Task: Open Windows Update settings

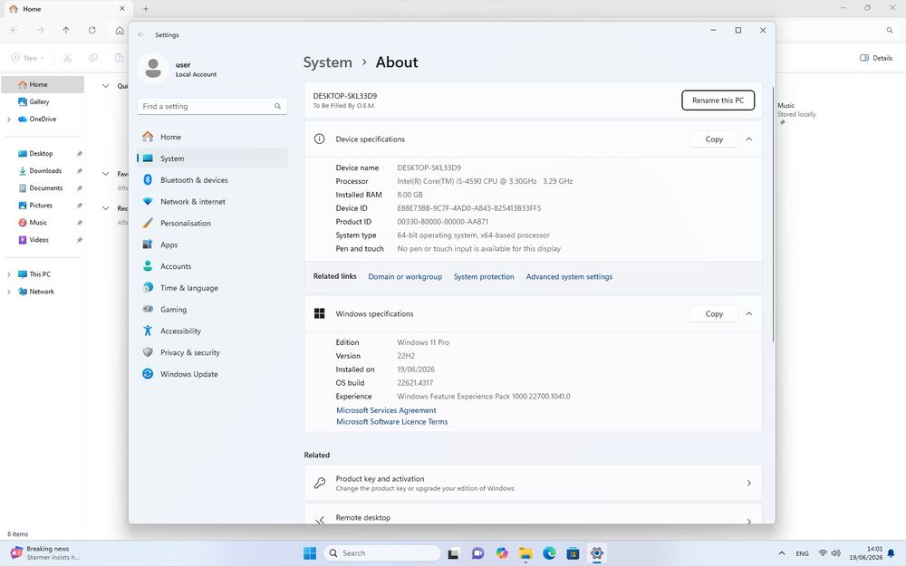Action: coord(212,374)
